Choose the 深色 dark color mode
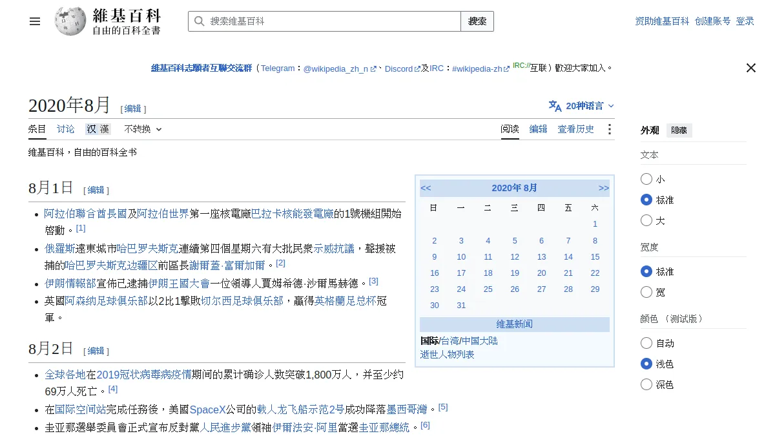The height and width of the screenshot is (436, 775). pyautogui.click(x=646, y=384)
